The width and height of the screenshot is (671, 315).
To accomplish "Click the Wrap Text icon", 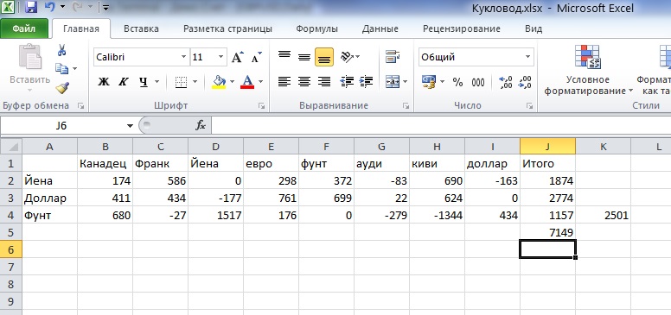I will pyautogui.click(x=393, y=57).
